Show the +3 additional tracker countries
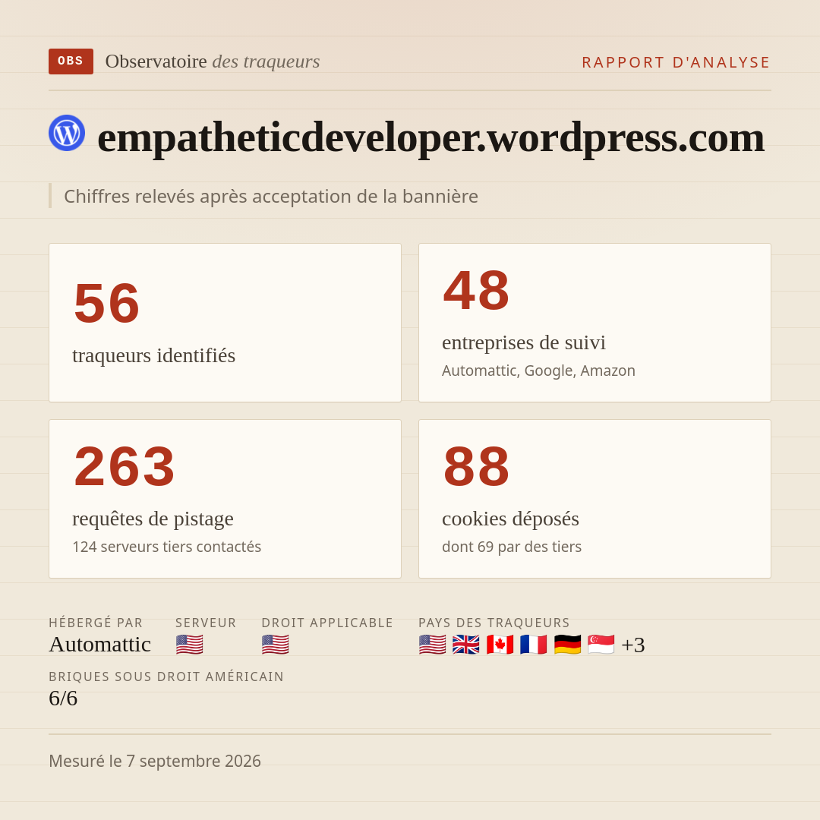820x820 pixels. pyautogui.click(x=632, y=645)
